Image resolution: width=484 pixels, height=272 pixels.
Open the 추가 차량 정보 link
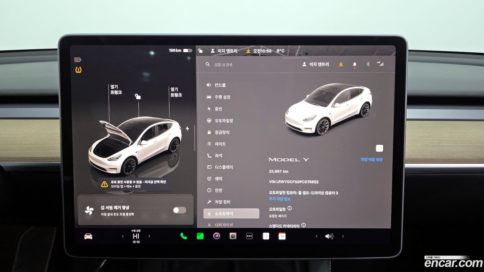279,199
